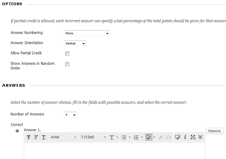Viewport: 226px width, 159px height.
Task: Insert a numbered list
Action: 136,137
